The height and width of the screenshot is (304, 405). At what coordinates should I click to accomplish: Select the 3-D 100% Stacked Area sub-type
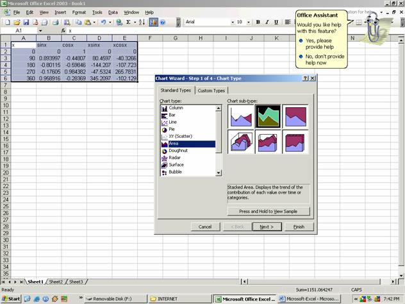pos(295,142)
